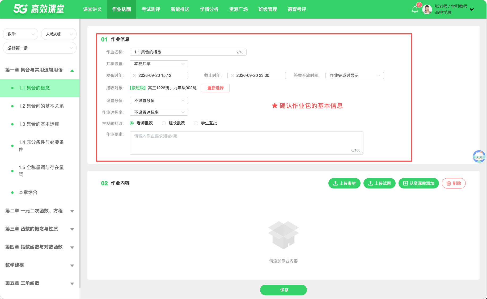The width and height of the screenshot is (487, 299).
Task: Click the teacher profile avatar
Action: click(427, 10)
